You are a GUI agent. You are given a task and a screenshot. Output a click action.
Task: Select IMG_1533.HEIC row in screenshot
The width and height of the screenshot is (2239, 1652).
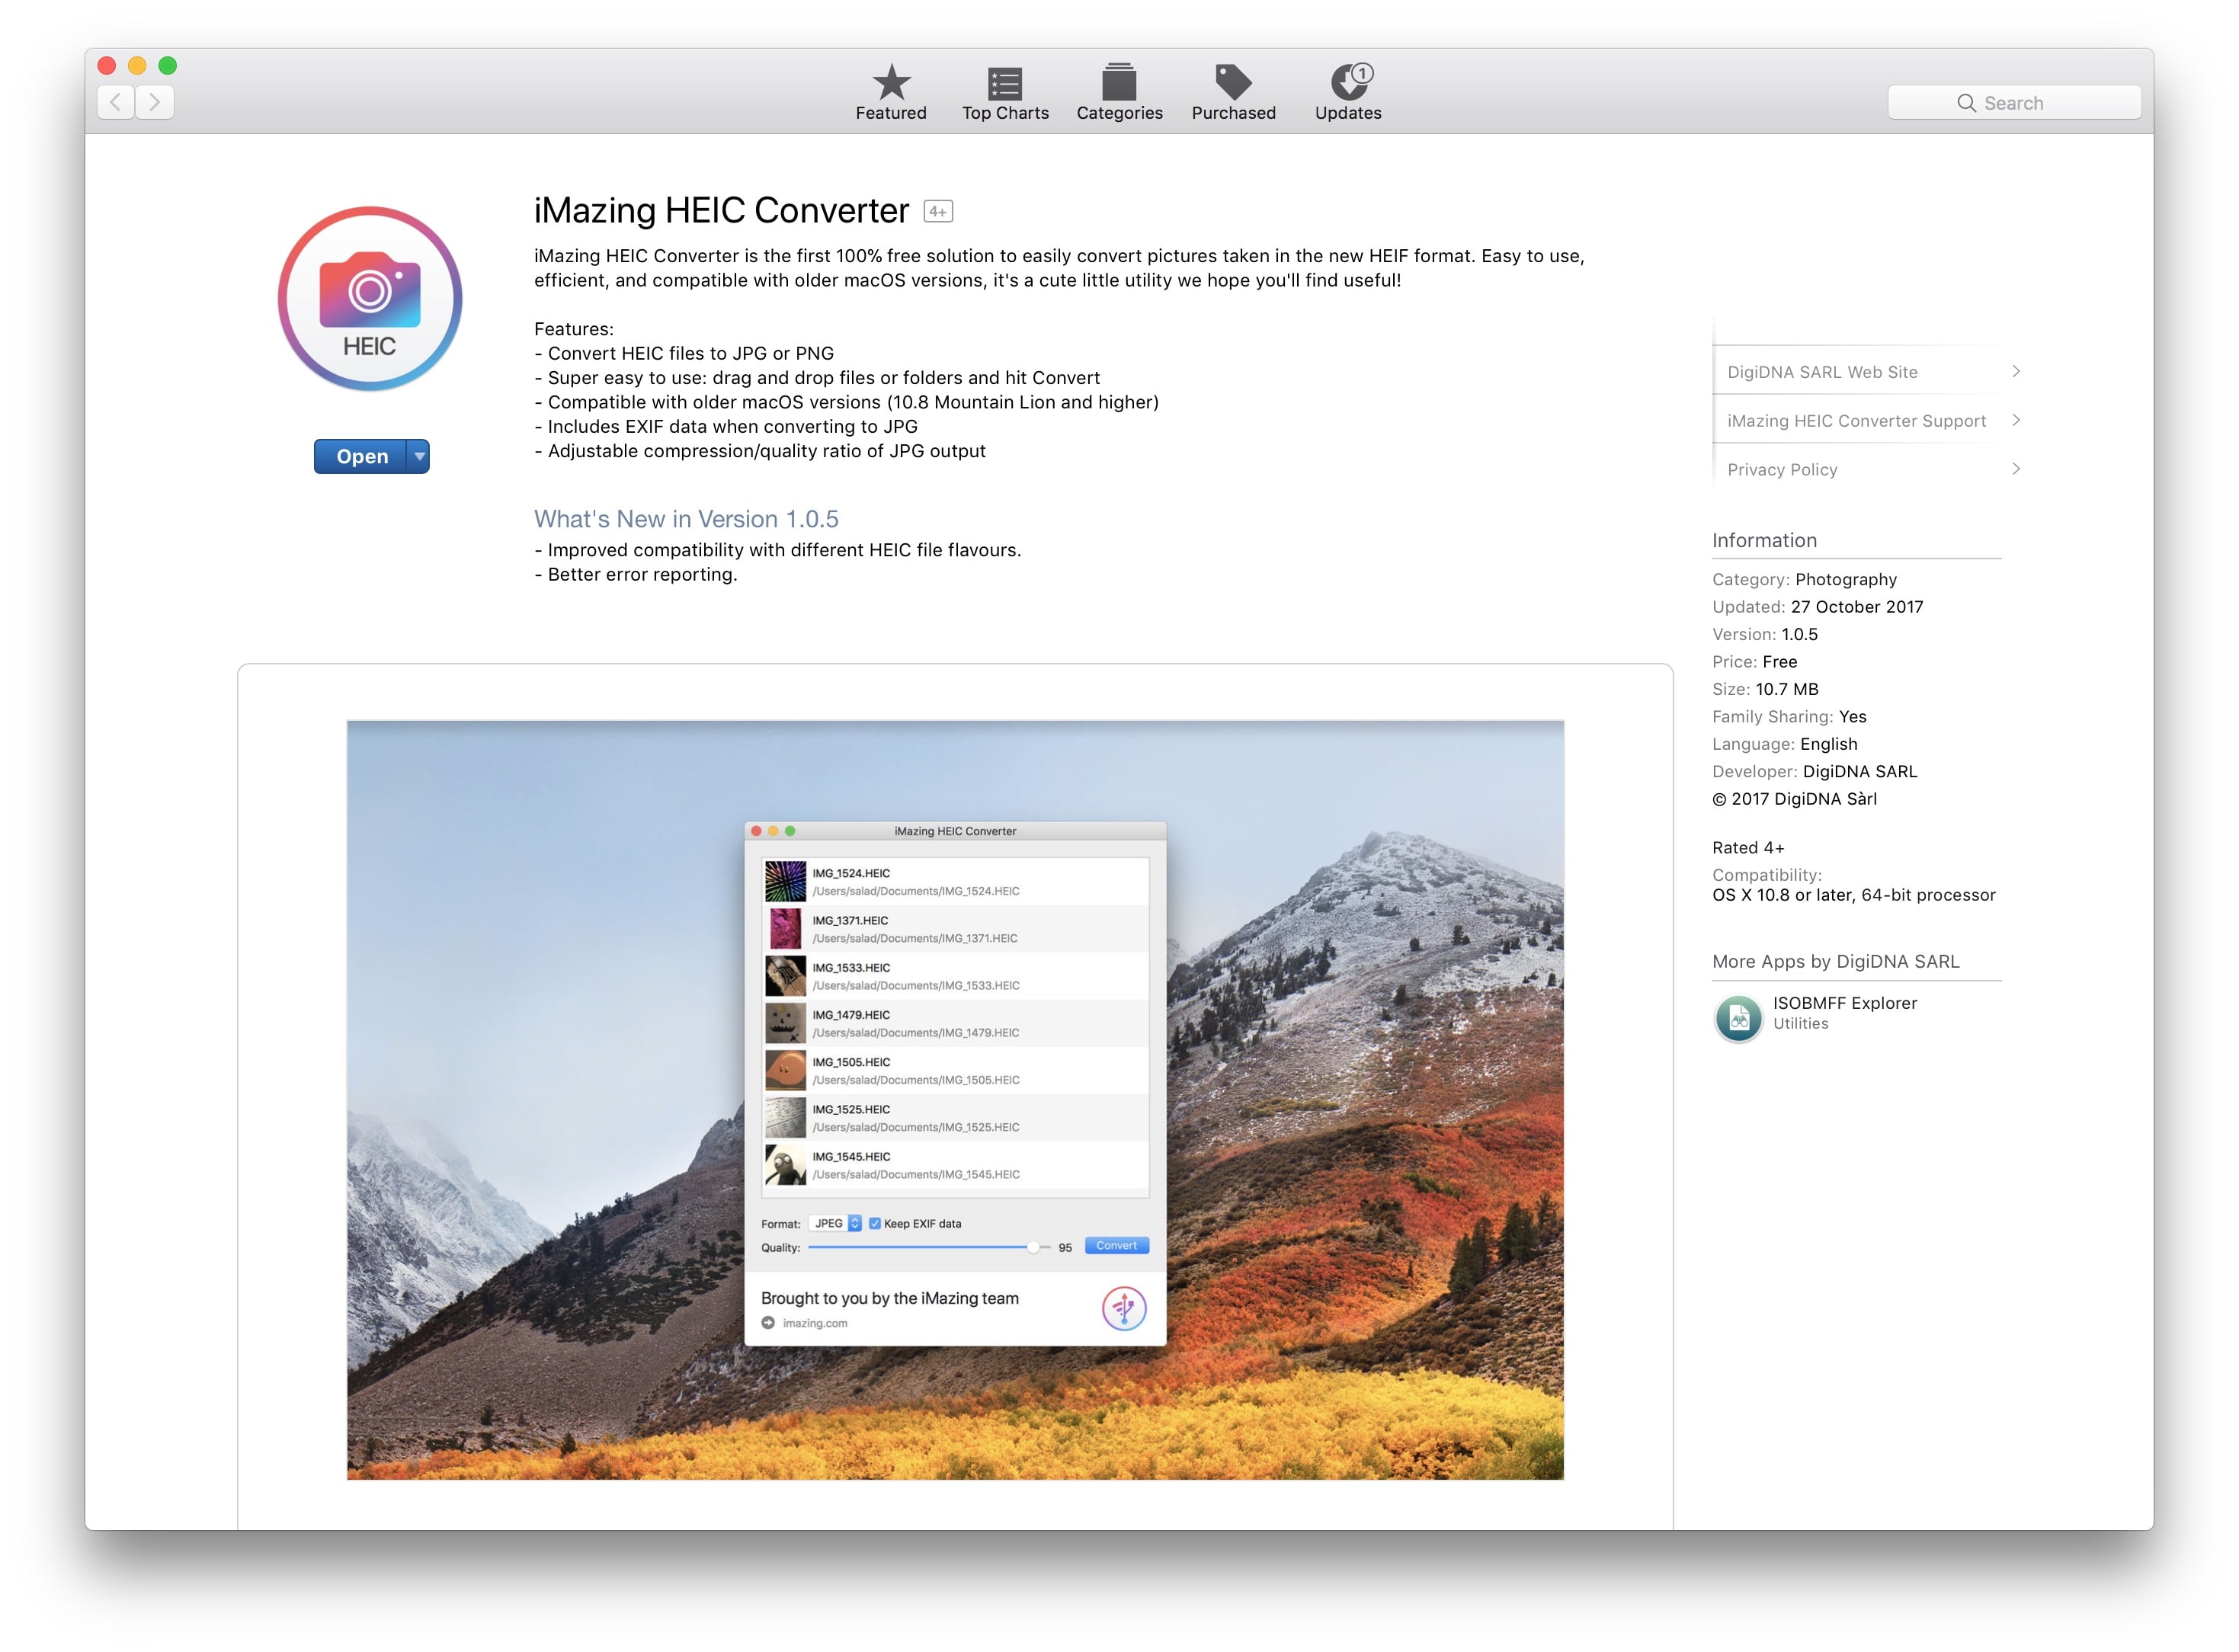[955, 976]
